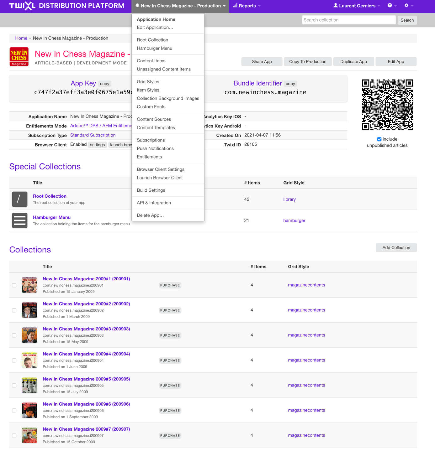Click the New In Chess app icon
The width and height of the screenshot is (435, 451).
click(x=19, y=57)
